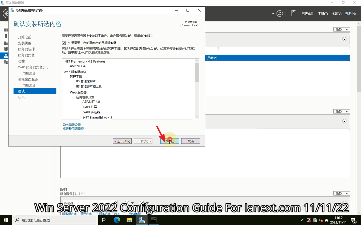Go to the Web 服务器角色(IIS) wizard step

(33, 67)
